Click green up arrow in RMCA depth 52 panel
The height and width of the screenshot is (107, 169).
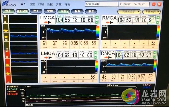(158, 18)
